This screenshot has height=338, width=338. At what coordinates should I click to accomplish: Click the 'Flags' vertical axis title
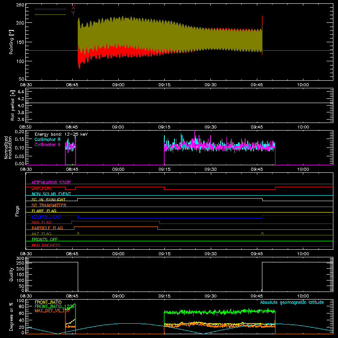17,211
